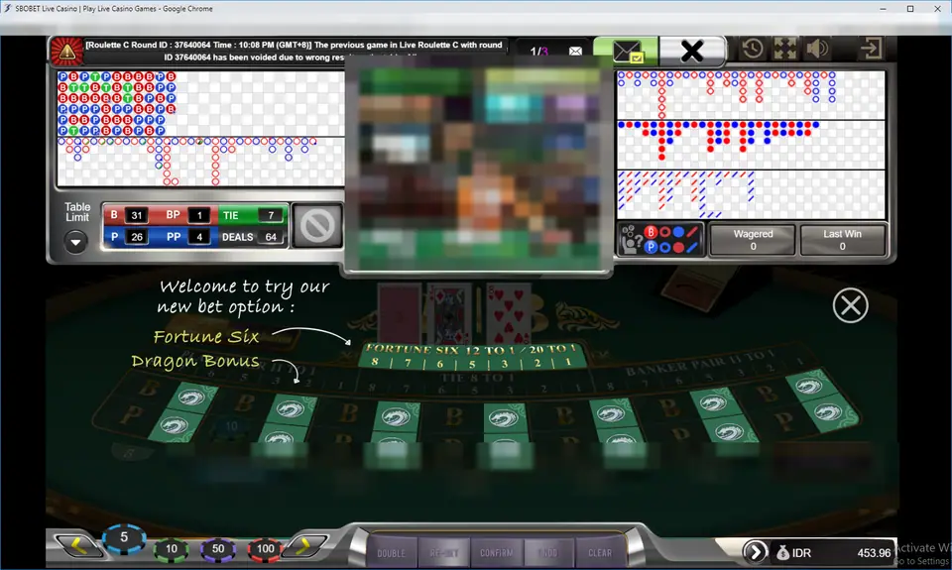This screenshot has height=570, width=952.
Task: Click the Last Win amount panel
Action: (842, 240)
